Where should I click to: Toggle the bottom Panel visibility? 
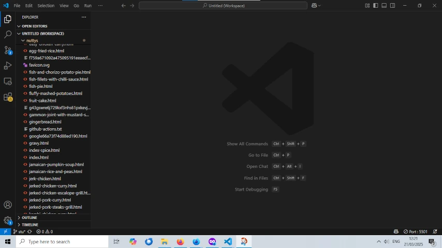point(384,6)
